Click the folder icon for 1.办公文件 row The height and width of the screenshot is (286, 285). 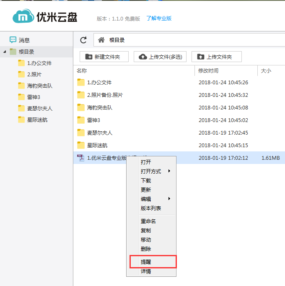[x=81, y=82]
